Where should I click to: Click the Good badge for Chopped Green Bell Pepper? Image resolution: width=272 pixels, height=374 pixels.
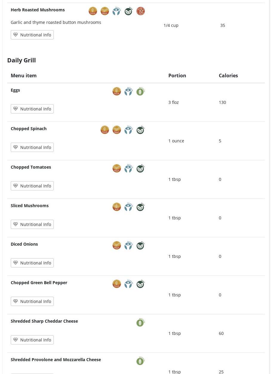(117, 284)
